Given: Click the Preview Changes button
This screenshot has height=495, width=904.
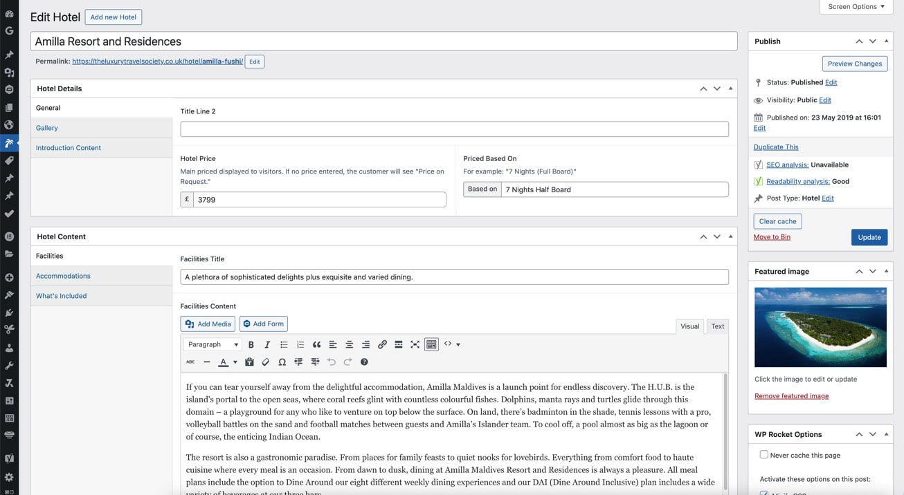Looking at the screenshot, I should [855, 64].
